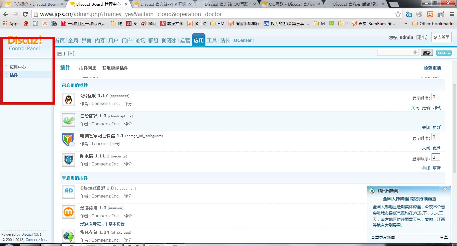Open the 一加社区 bookmark
The image size is (457, 246).
[x=83, y=24]
